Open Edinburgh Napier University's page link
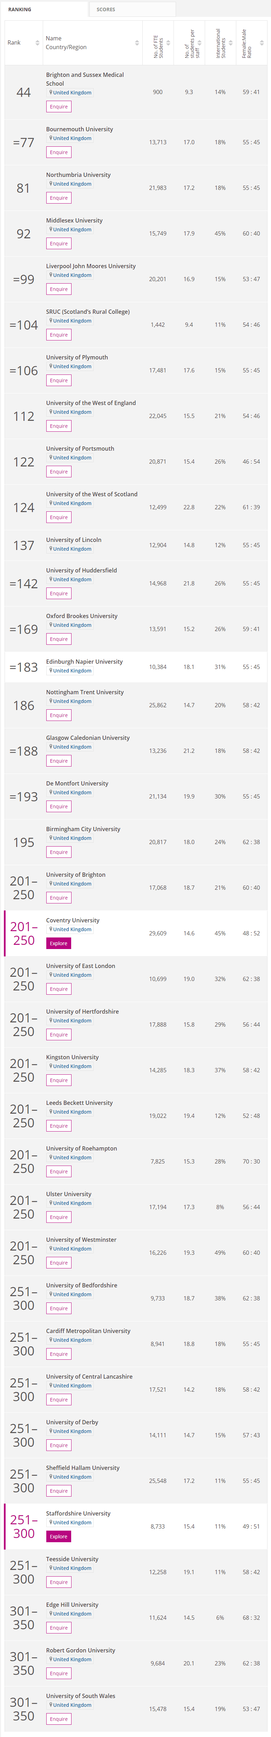The width and height of the screenshot is (271, 1737). point(84,662)
